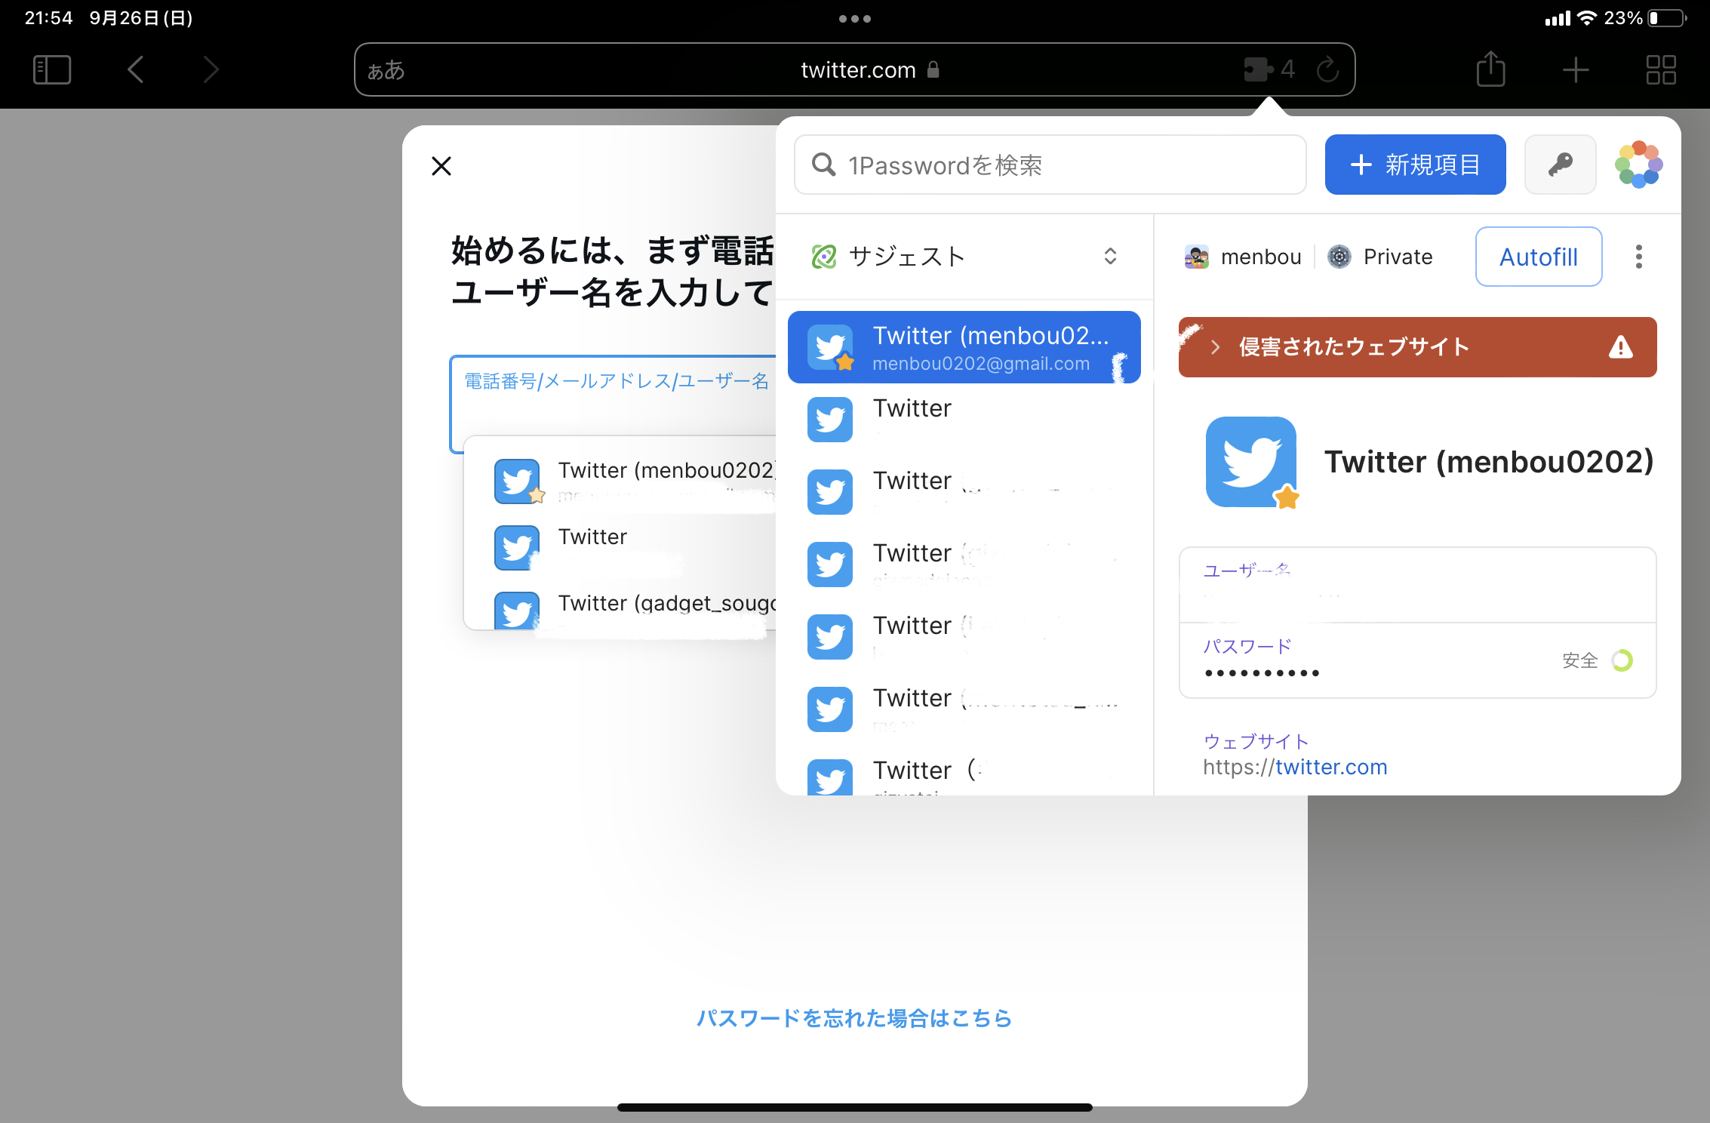Open a new Safari tab

pos(1576,69)
